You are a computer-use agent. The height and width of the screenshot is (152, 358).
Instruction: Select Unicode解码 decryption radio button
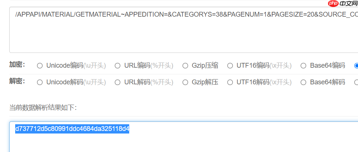coord(40,82)
